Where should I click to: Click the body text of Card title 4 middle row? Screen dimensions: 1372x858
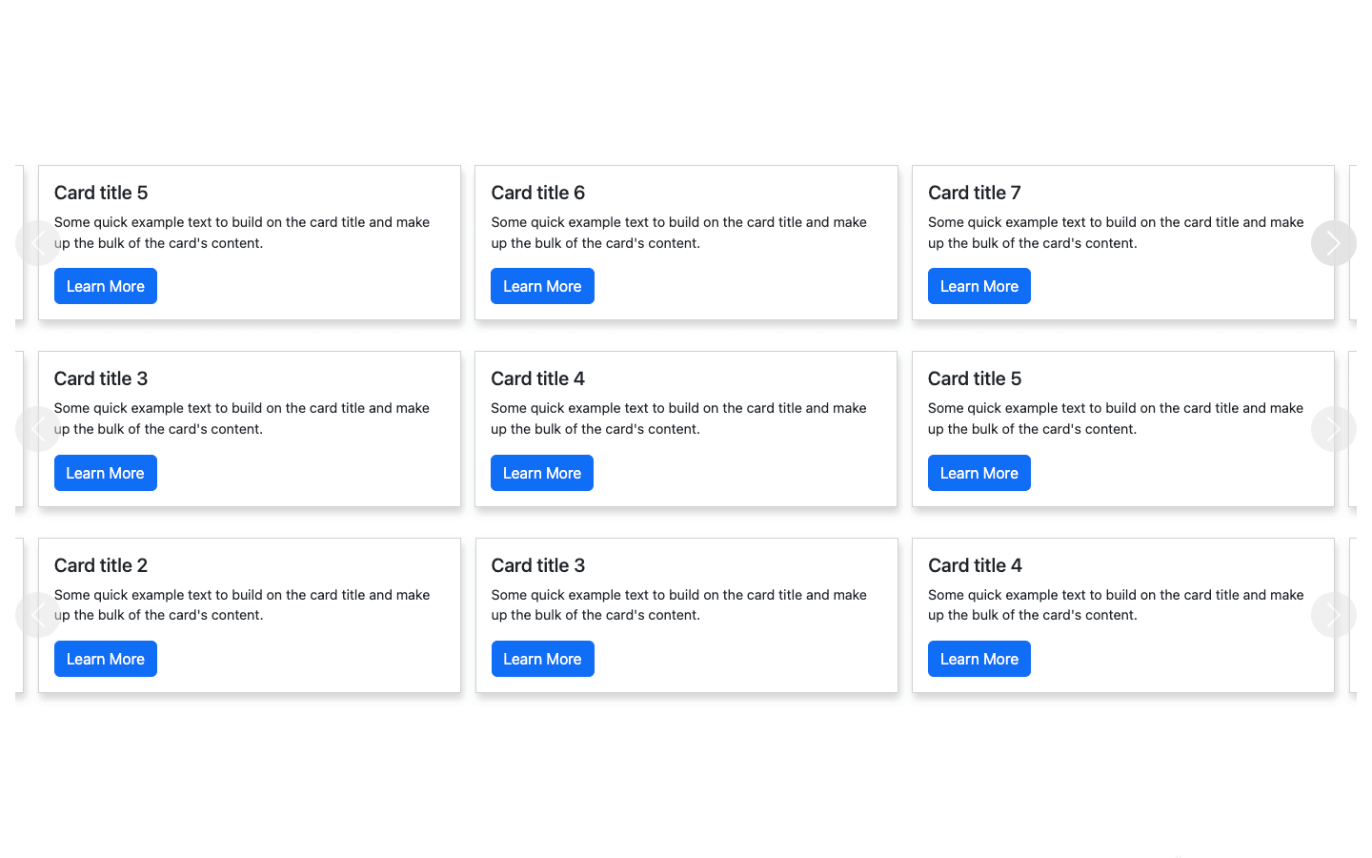tap(678, 418)
